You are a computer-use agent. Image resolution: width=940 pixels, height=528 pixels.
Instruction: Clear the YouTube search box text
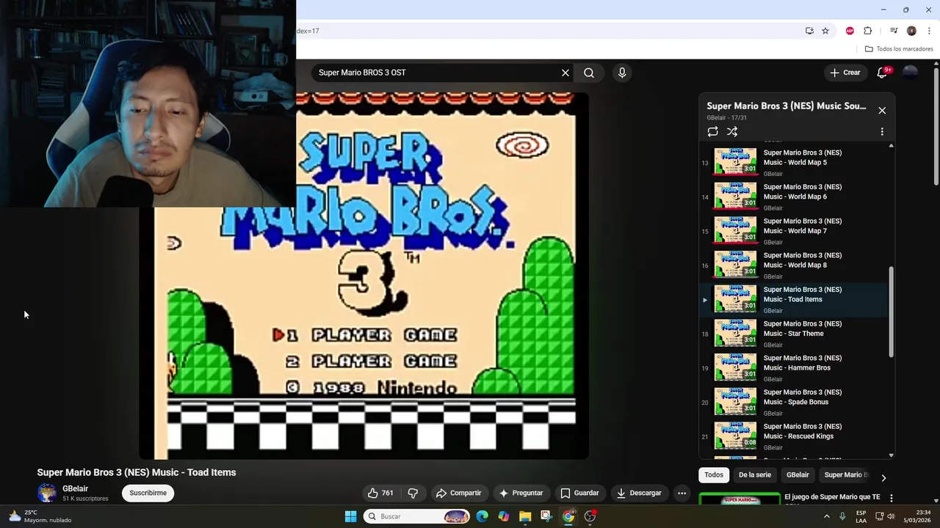(x=565, y=73)
